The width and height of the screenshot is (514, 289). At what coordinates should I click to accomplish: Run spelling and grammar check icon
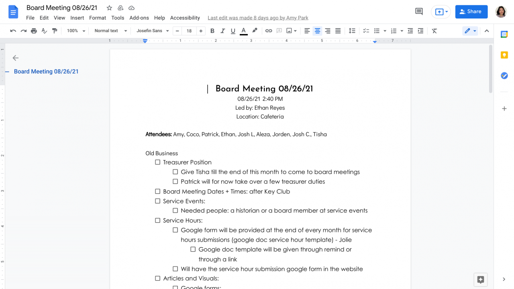[45, 31]
